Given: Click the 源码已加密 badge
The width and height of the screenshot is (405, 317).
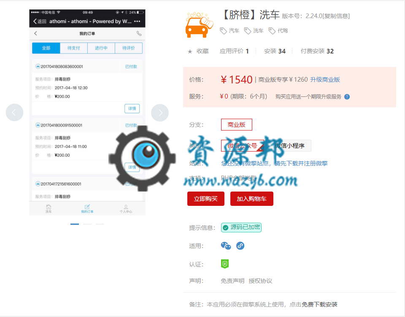Looking at the screenshot, I should tap(241, 228).
